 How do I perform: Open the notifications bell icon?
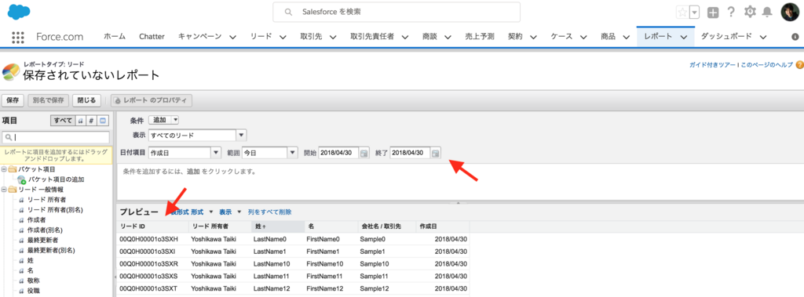pos(767,12)
